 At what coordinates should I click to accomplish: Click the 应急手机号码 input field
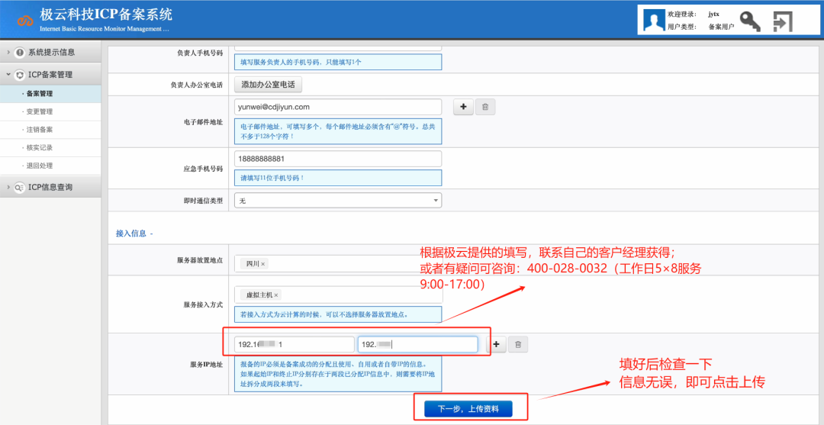click(x=338, y=159)
